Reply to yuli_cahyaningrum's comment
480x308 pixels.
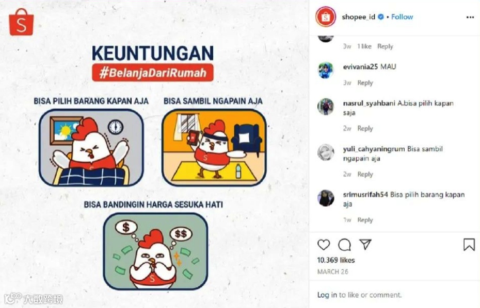coord(365,174)
